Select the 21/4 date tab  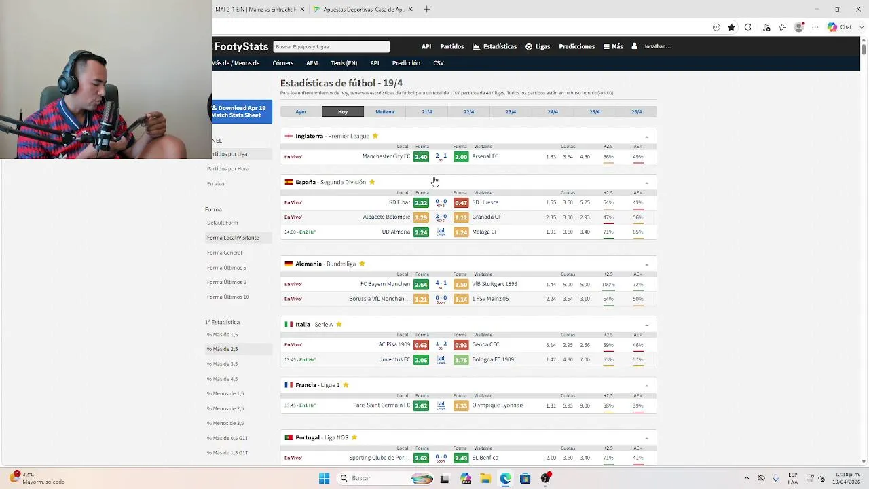(x=426, y=111)
